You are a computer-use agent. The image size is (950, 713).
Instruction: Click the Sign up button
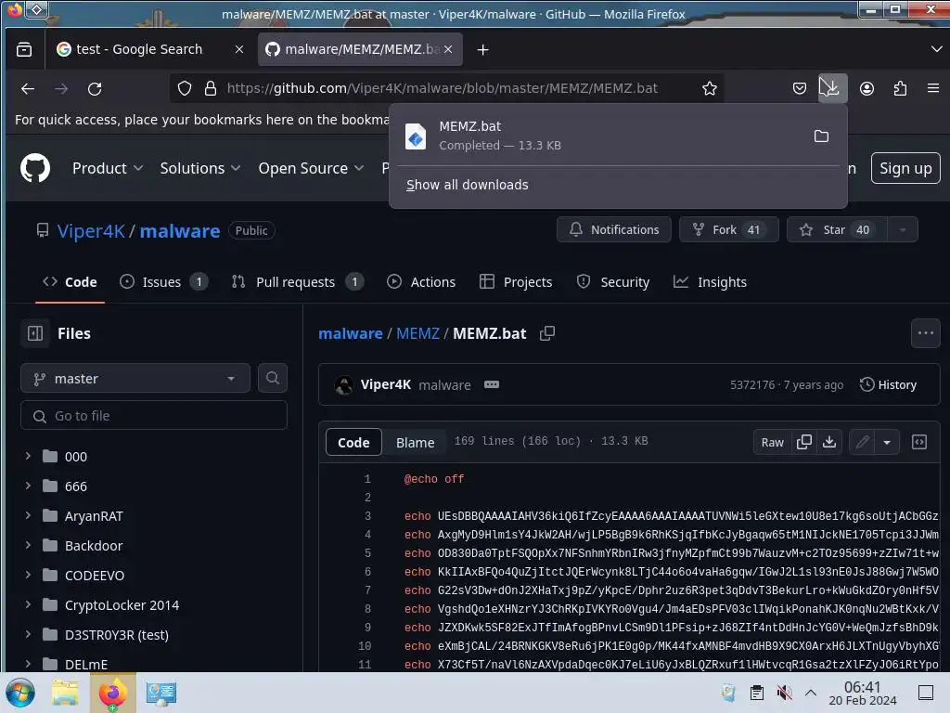tap(905, 168)
